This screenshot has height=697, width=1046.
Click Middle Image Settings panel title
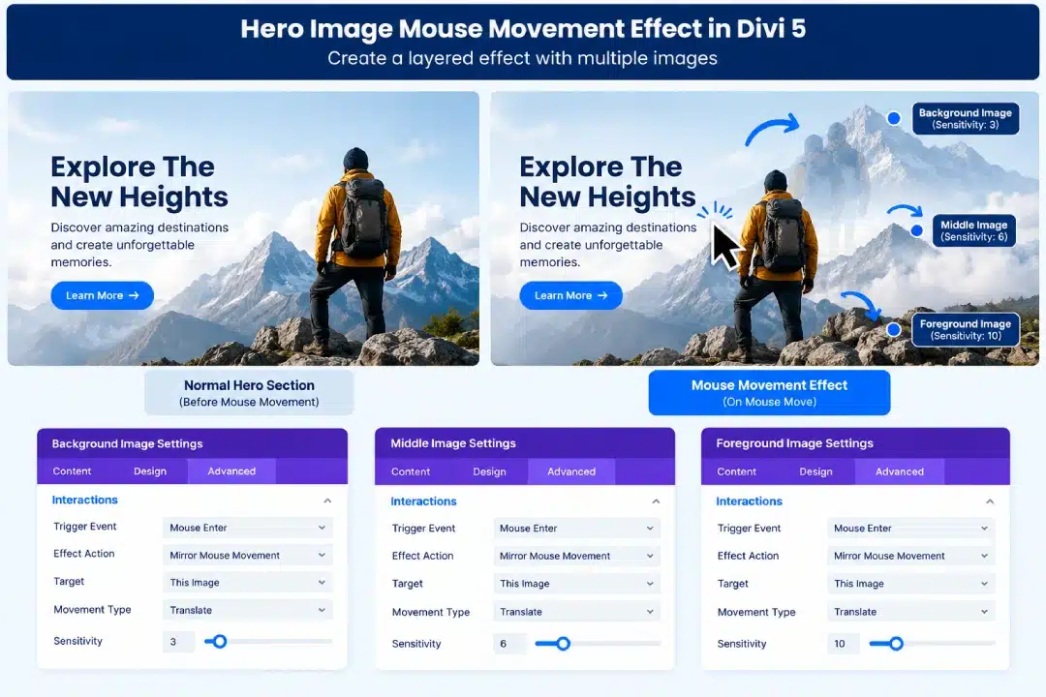[x=453, y=442]
